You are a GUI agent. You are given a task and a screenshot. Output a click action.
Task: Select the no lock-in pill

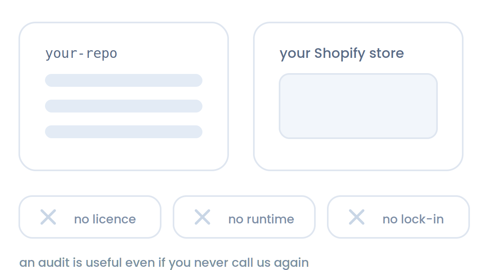398,217
